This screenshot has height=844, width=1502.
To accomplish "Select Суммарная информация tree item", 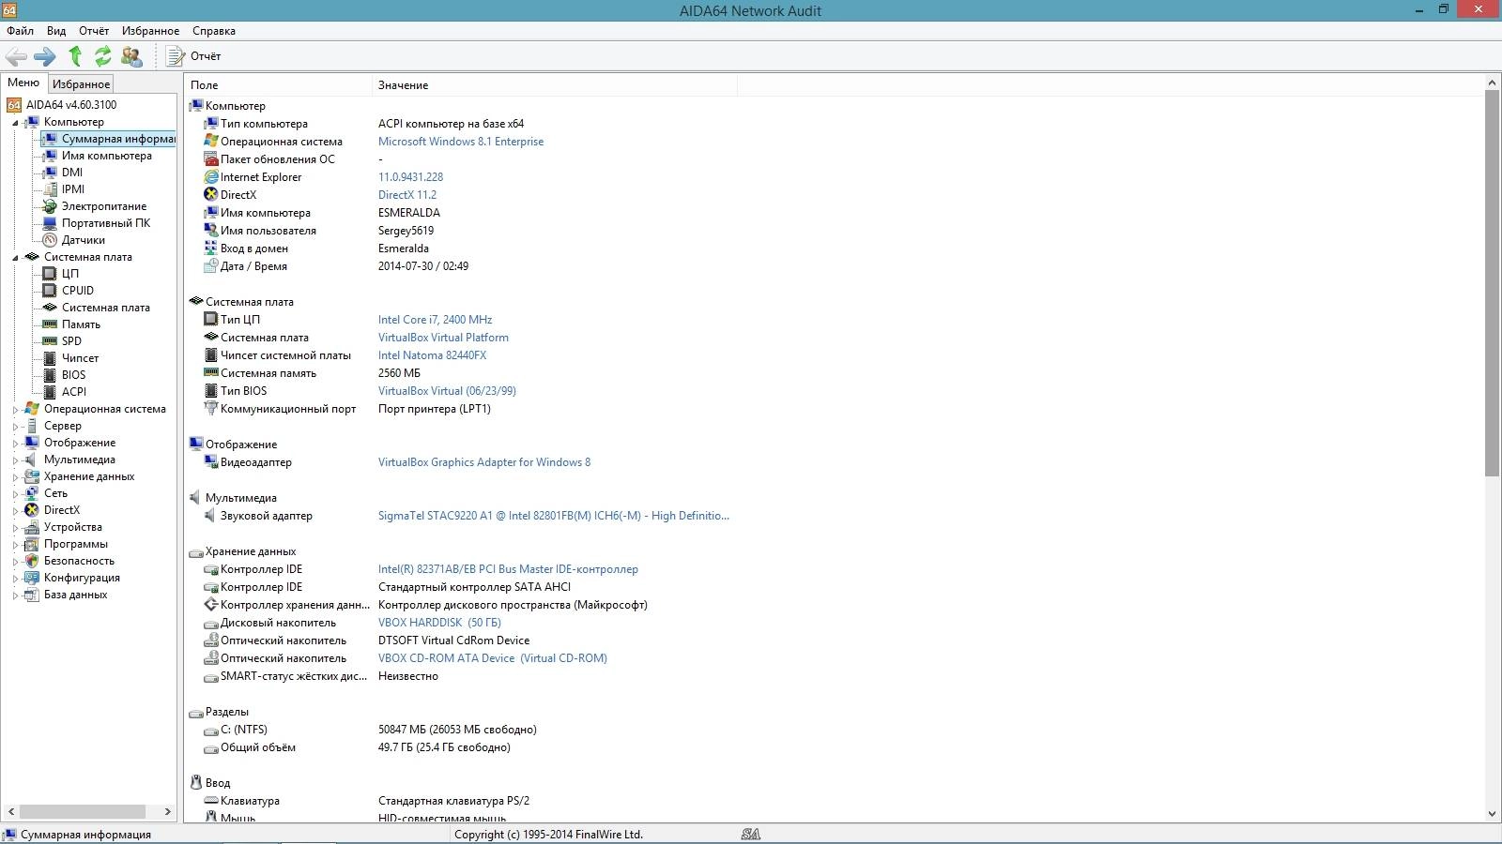I will 108,139.
